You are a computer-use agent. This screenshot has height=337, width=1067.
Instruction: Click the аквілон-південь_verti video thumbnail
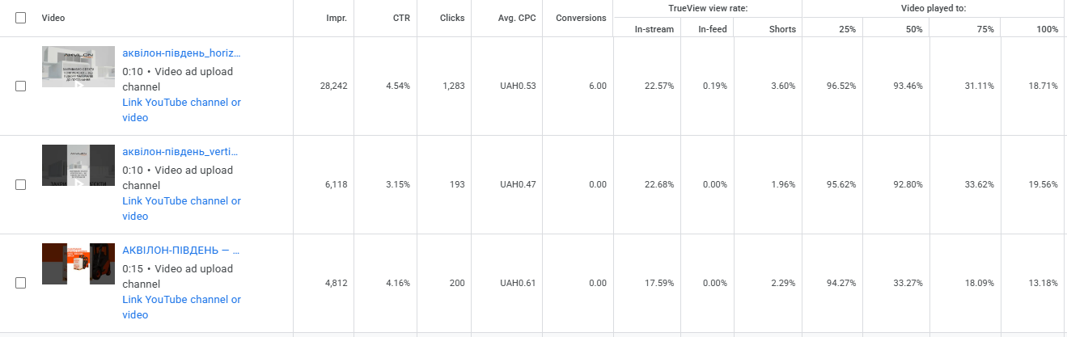pos(78,166)
